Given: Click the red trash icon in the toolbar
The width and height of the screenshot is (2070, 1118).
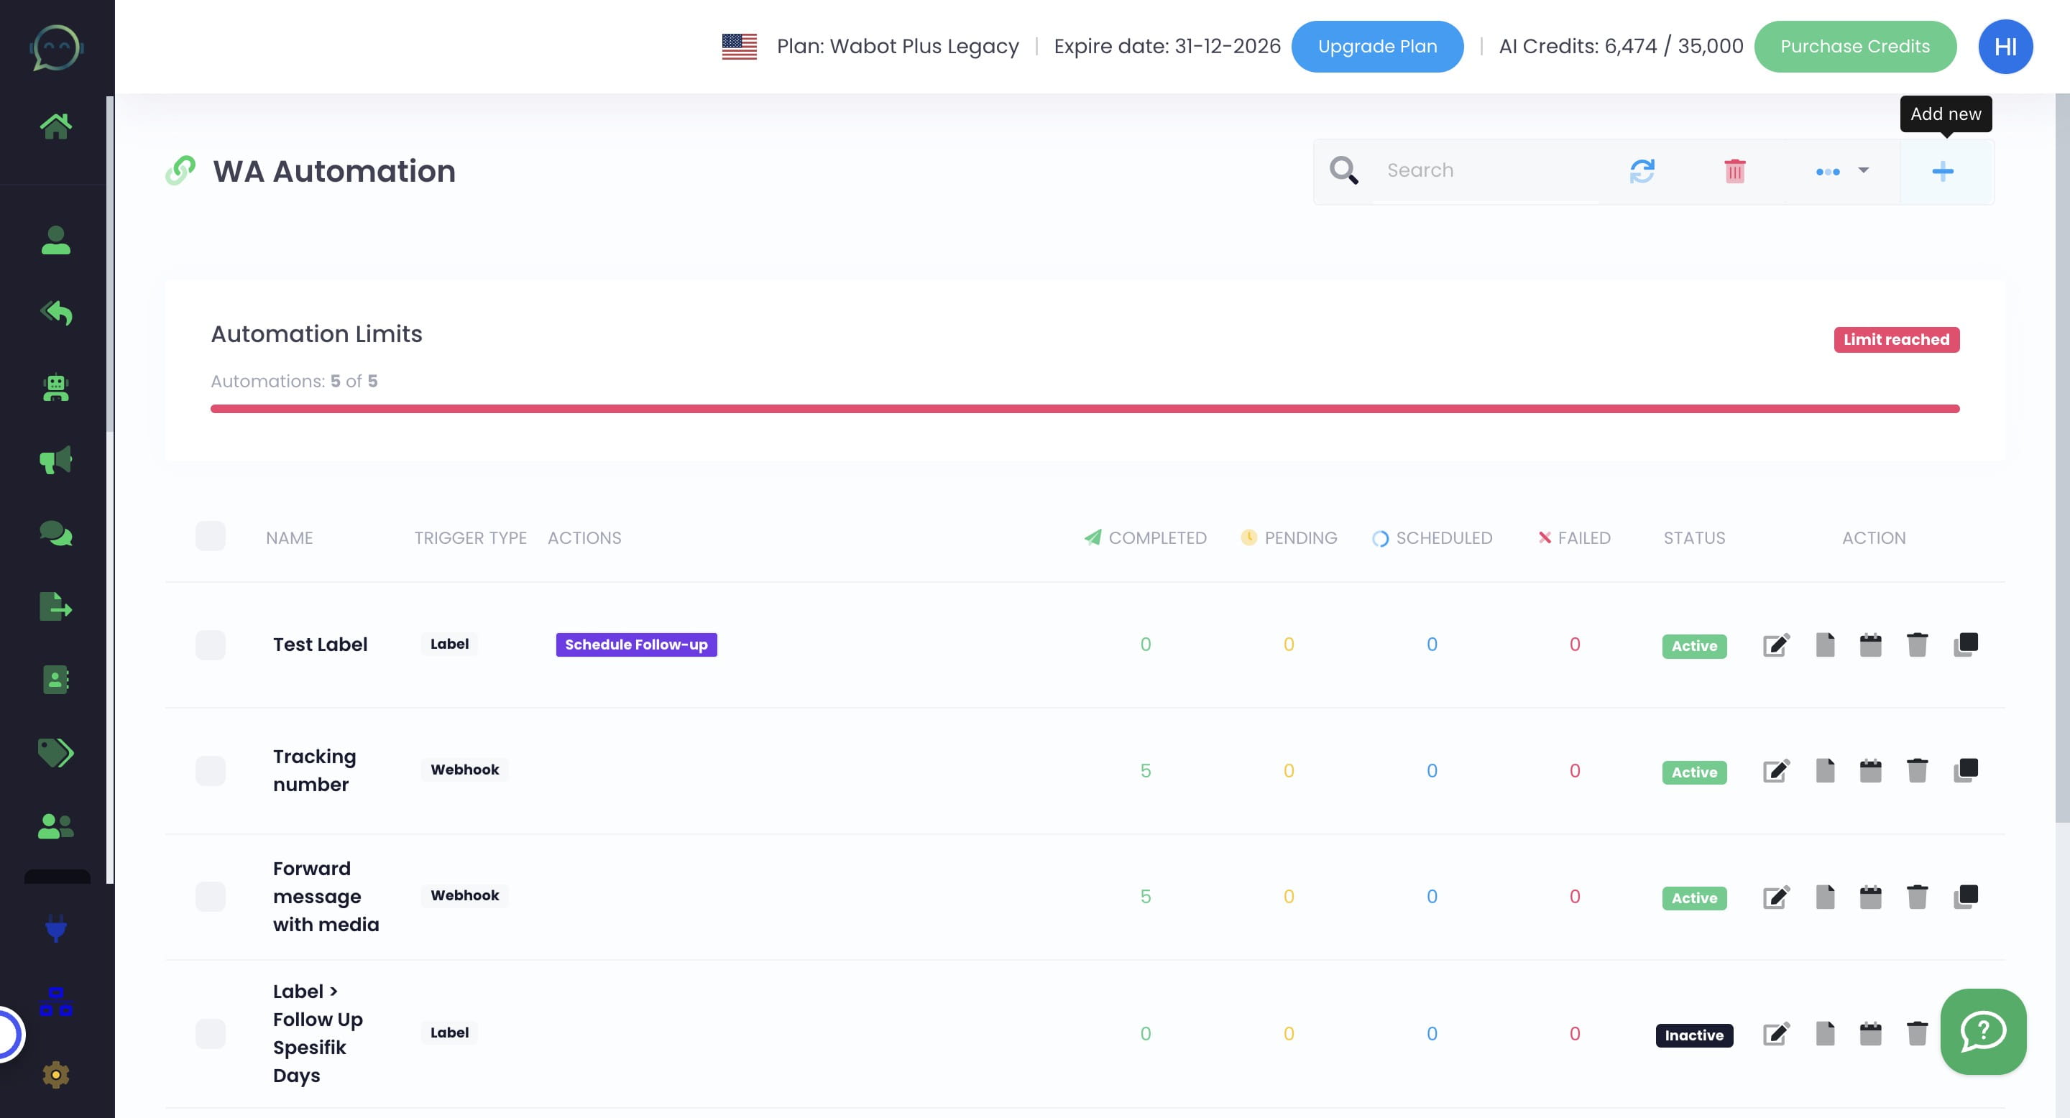Looking at the screenshot, I should (x=1734, y=171).
